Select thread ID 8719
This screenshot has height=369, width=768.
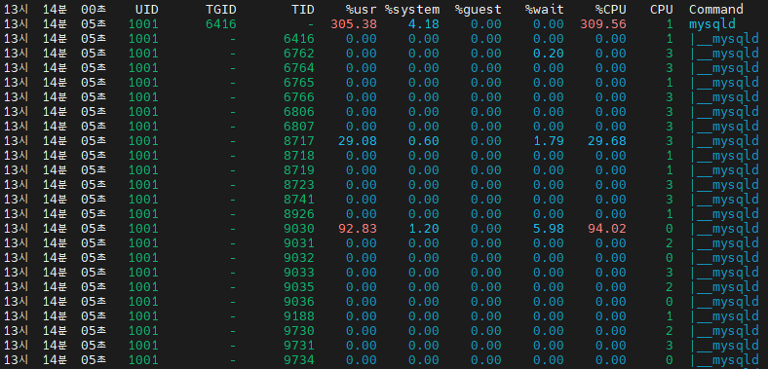tap(299, 170)
